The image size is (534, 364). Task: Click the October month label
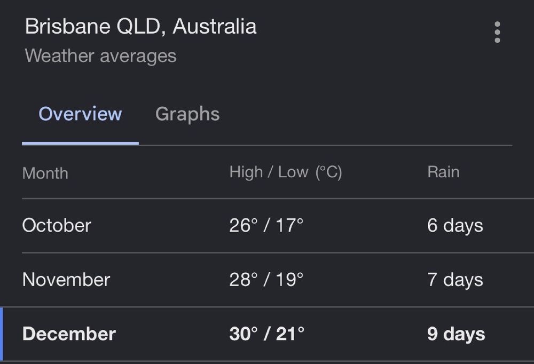56,225
